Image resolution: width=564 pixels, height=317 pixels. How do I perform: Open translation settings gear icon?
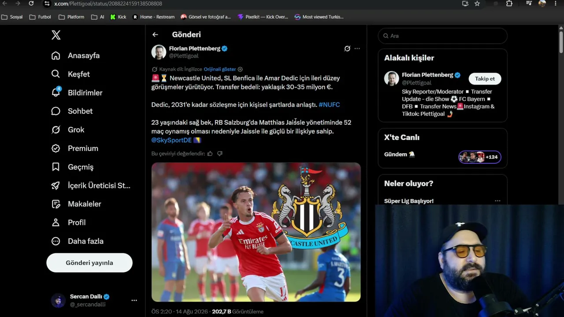pos(240,69)
